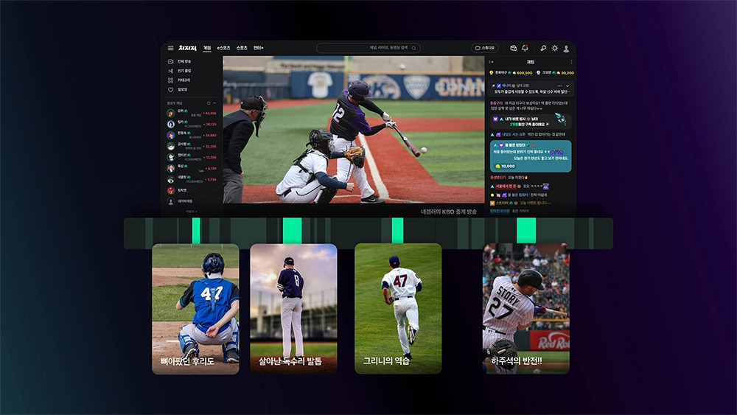Open the chat options three-dot menu
Screen dimensions: 737x415
pyautogui.click(x=571, y=62)
